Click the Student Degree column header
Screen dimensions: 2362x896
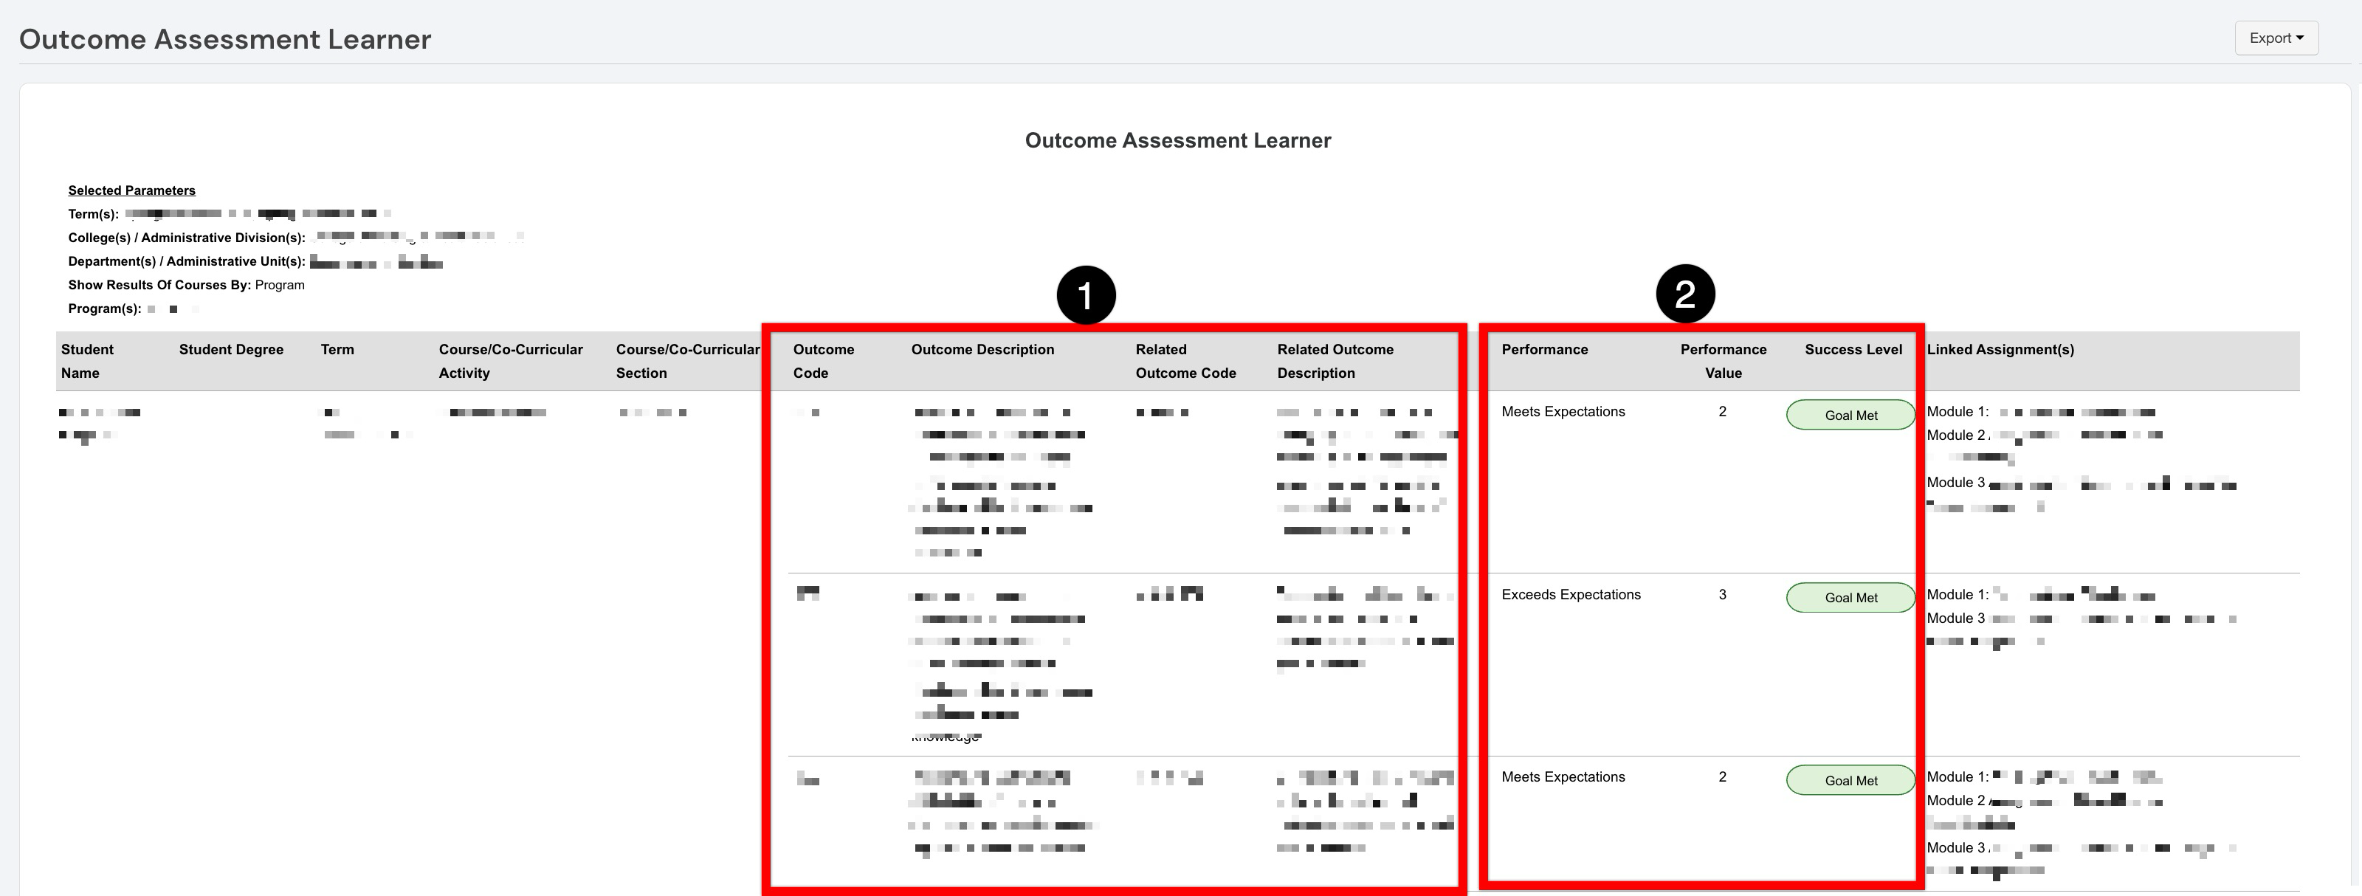point(231,349)
